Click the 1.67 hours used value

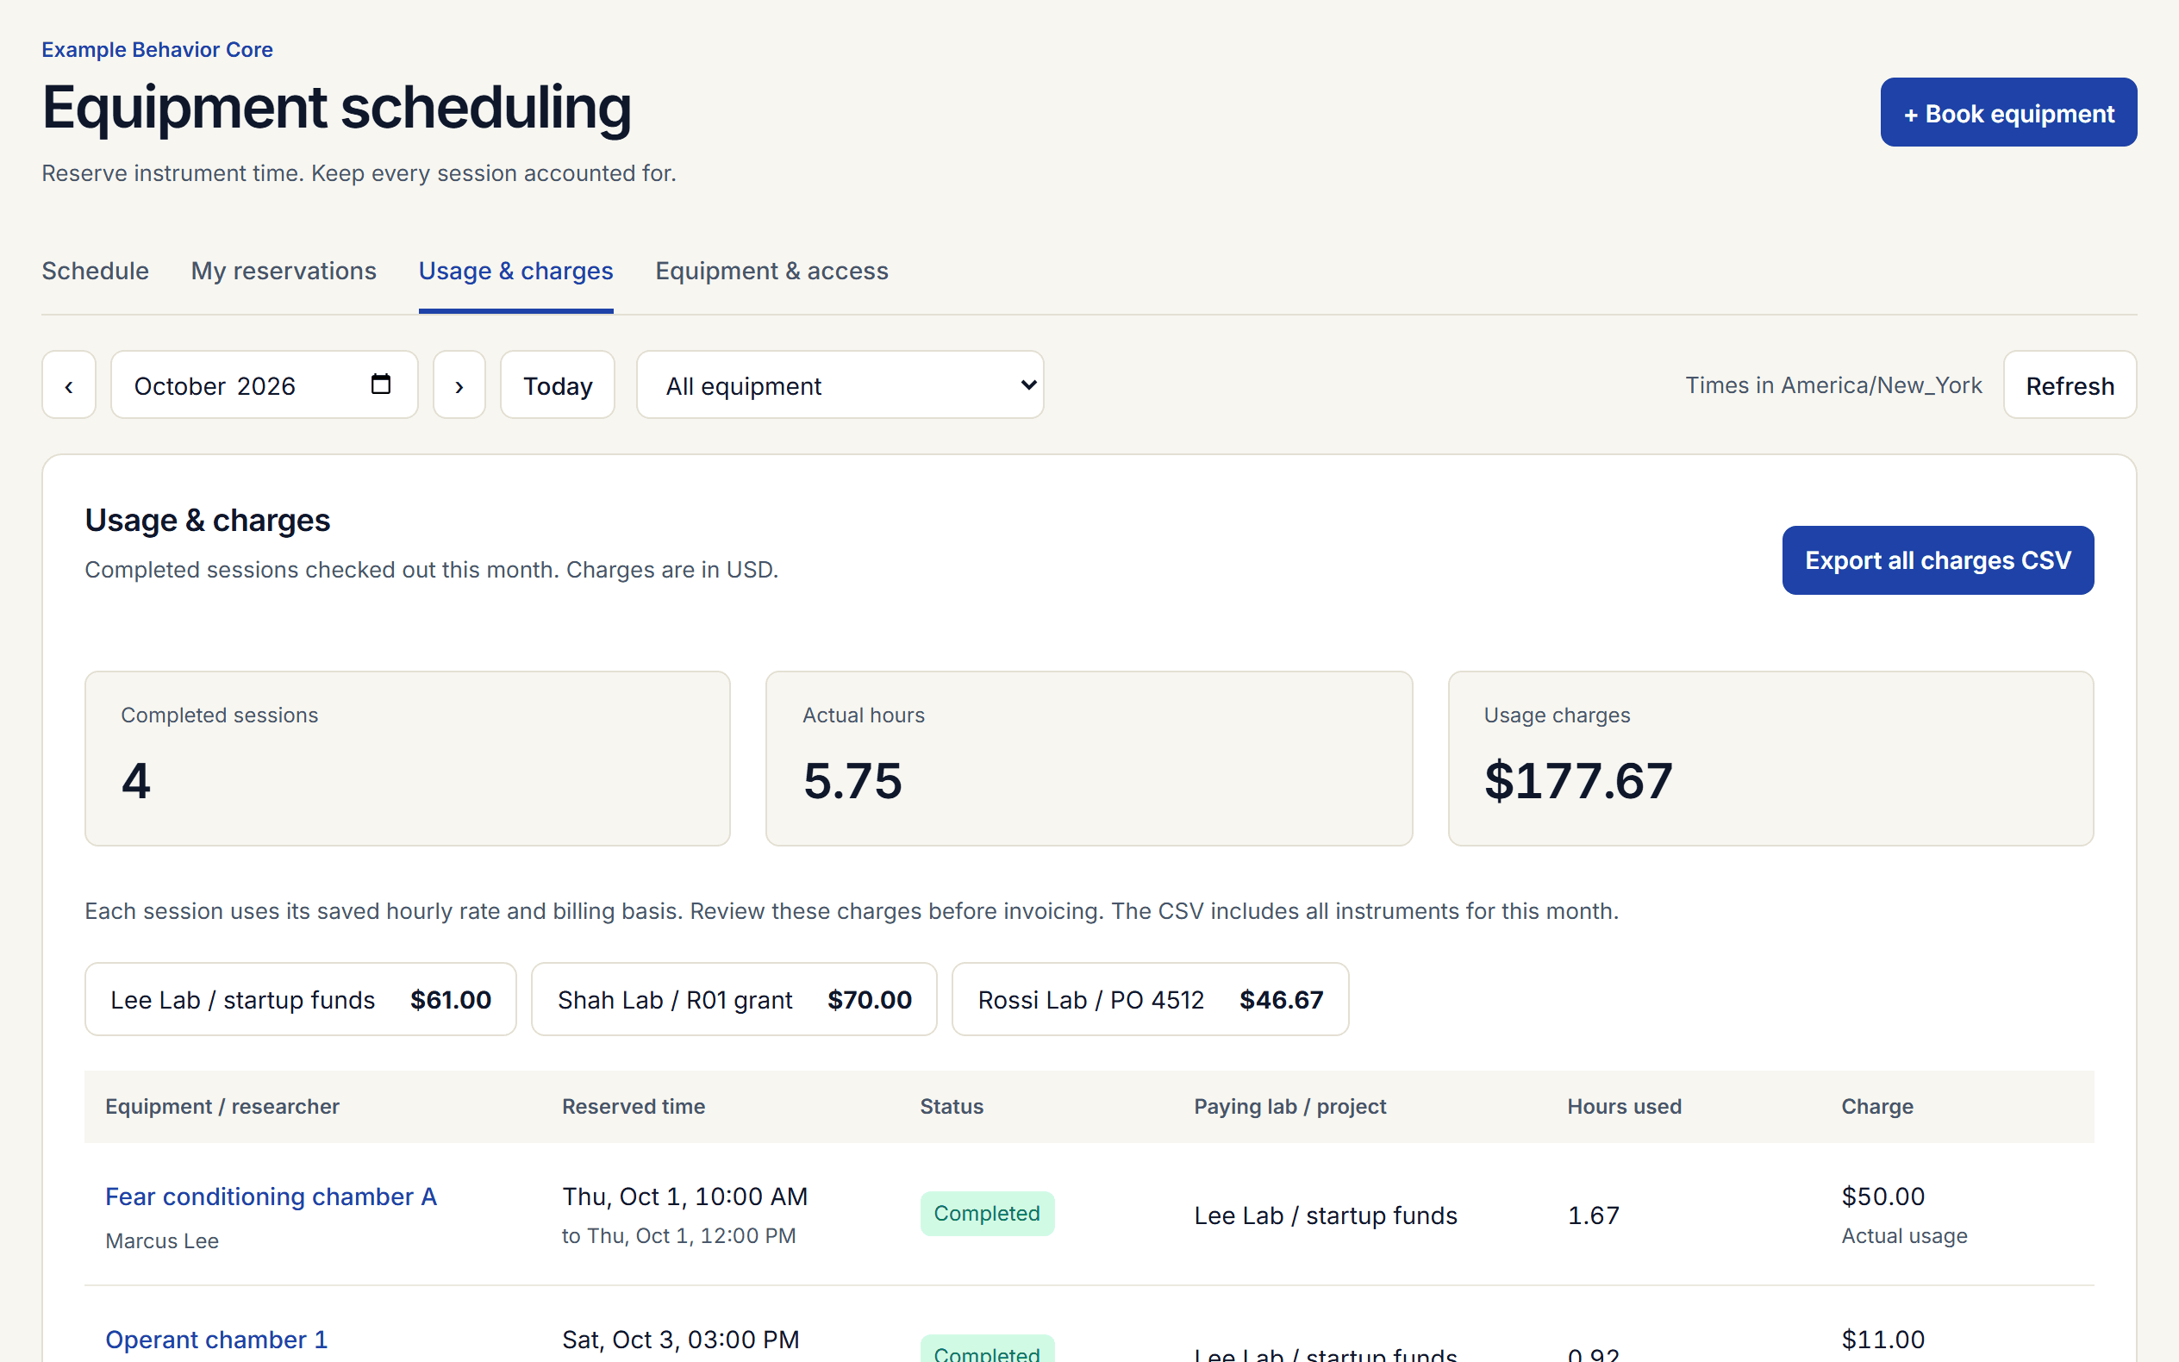(x=1593, y=1215)
